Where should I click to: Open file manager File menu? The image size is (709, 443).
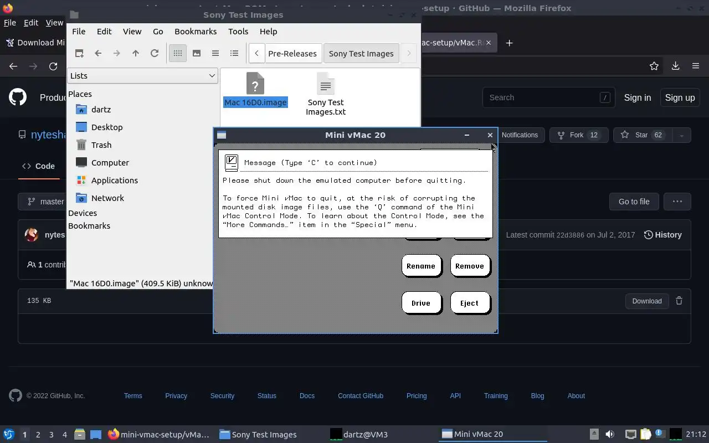coord(79,32)
